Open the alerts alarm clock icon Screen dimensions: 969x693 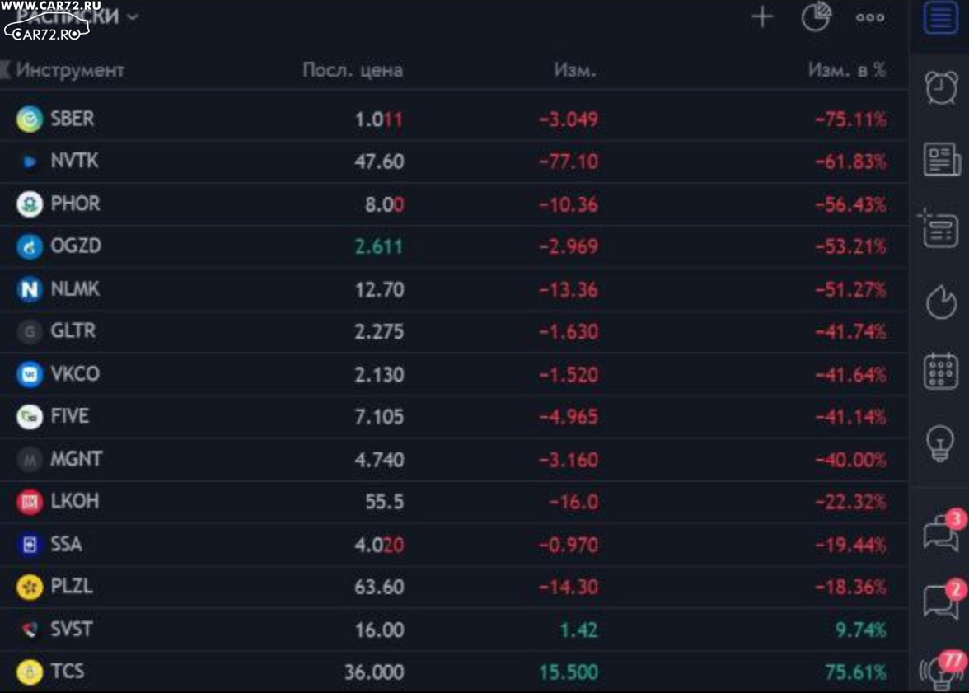click(x=941, y=87)
